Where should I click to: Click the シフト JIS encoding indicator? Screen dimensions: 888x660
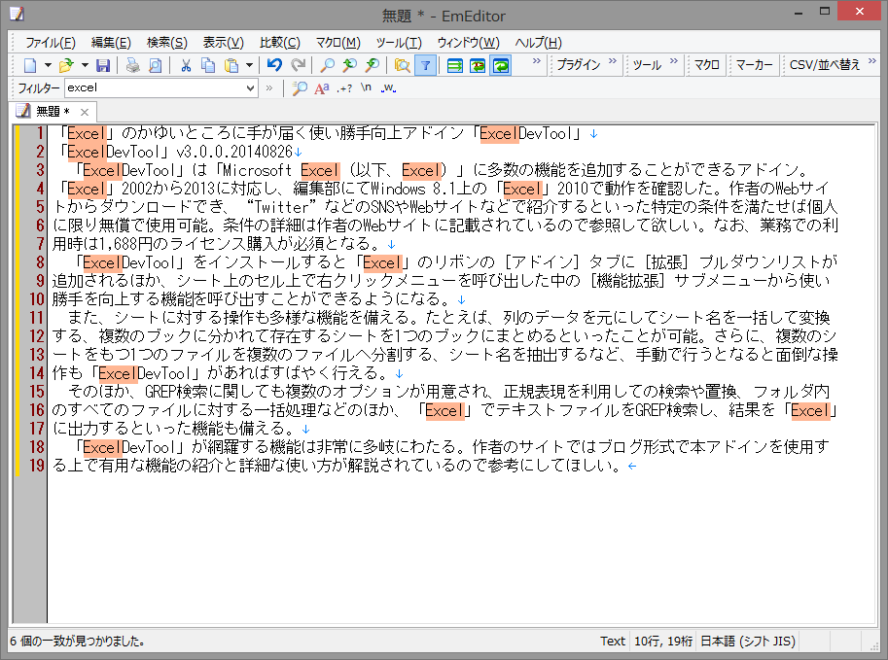(x=750, y=641)
